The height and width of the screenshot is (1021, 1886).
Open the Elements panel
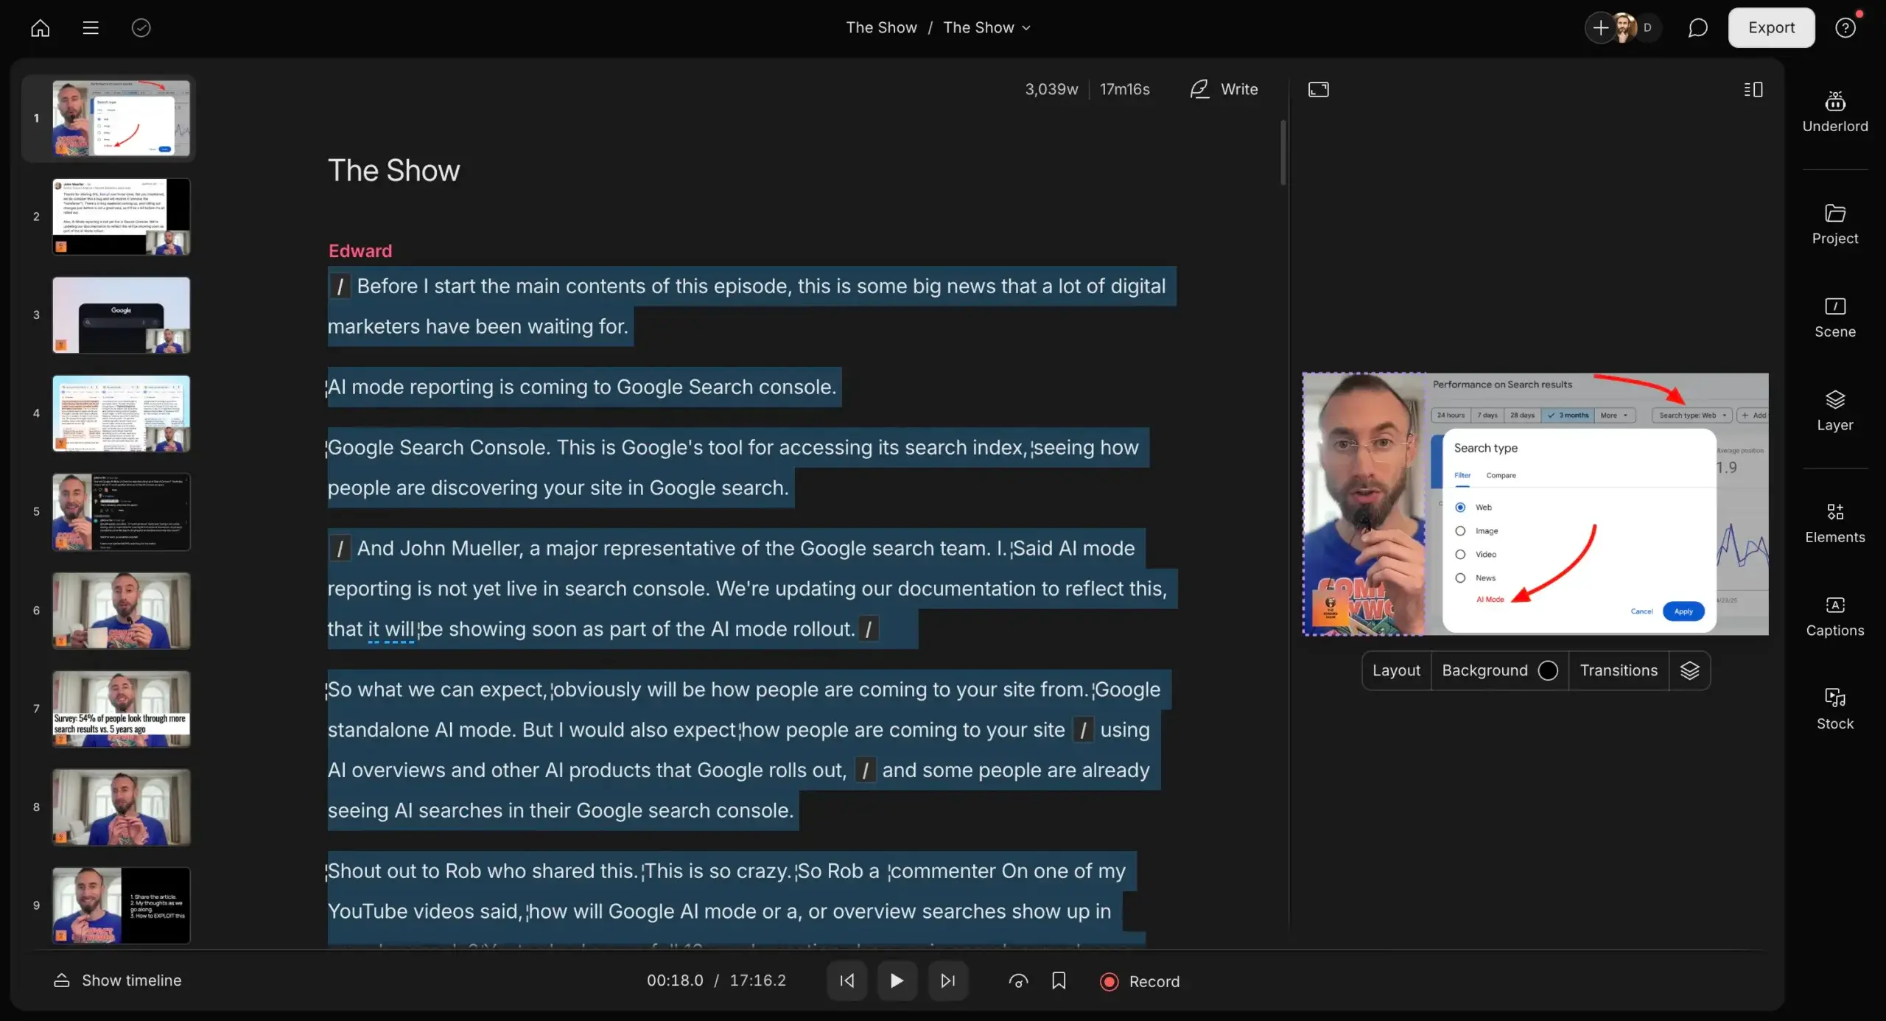1834,520
